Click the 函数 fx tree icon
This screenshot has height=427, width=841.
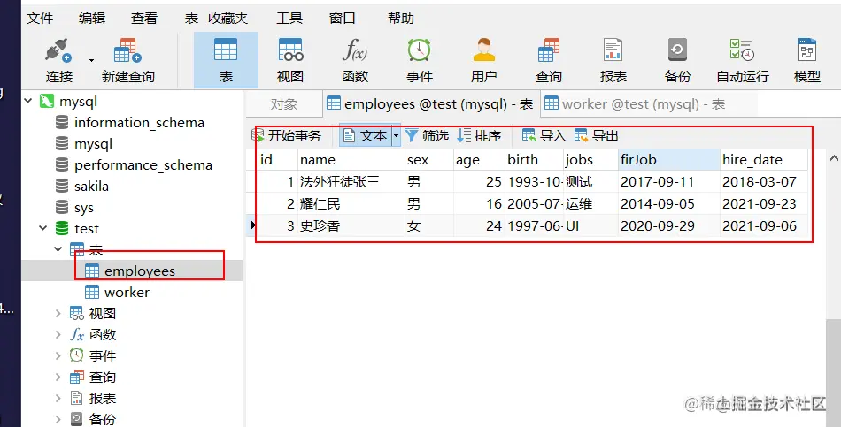tap(77, 334)
